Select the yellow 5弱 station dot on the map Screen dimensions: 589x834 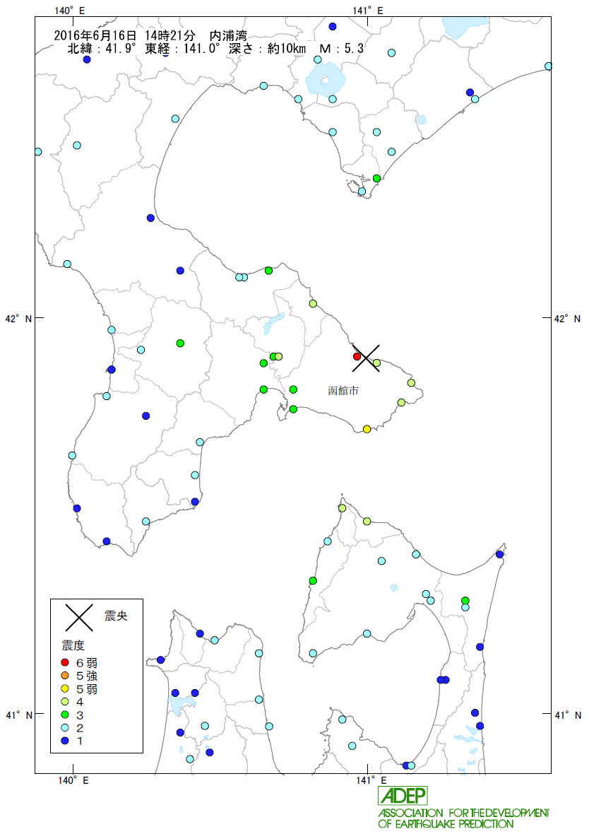(367, 429)
